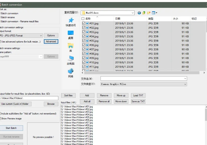
Task: Sort by size (大小) column header
Action: (176, 19)
